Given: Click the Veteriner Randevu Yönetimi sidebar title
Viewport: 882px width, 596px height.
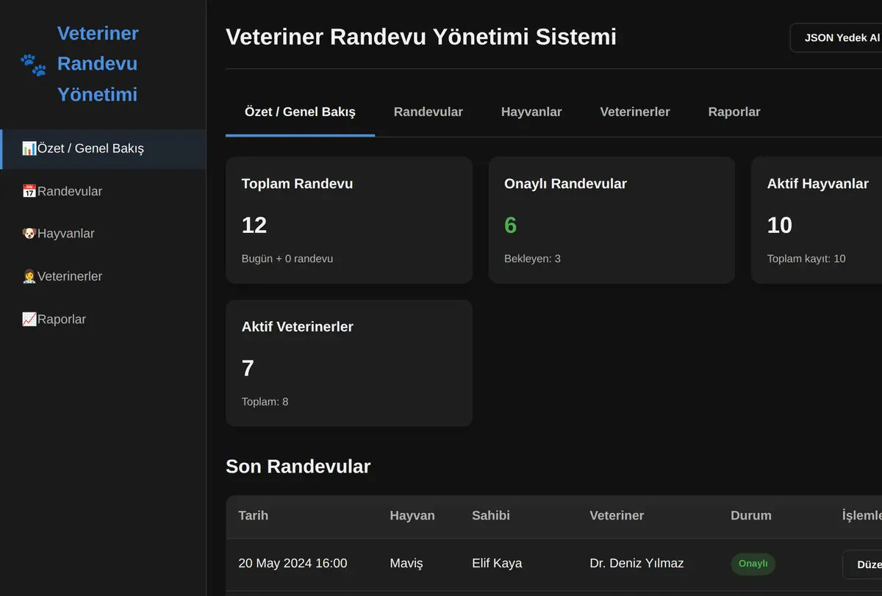Looking at the screenshot, I should point(98,64).
